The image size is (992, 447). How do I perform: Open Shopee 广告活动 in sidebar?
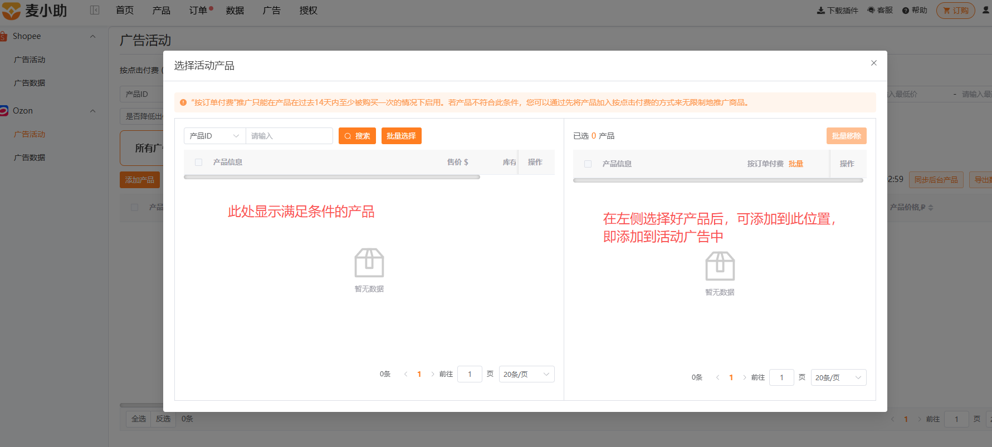click(x=30, y=60)
